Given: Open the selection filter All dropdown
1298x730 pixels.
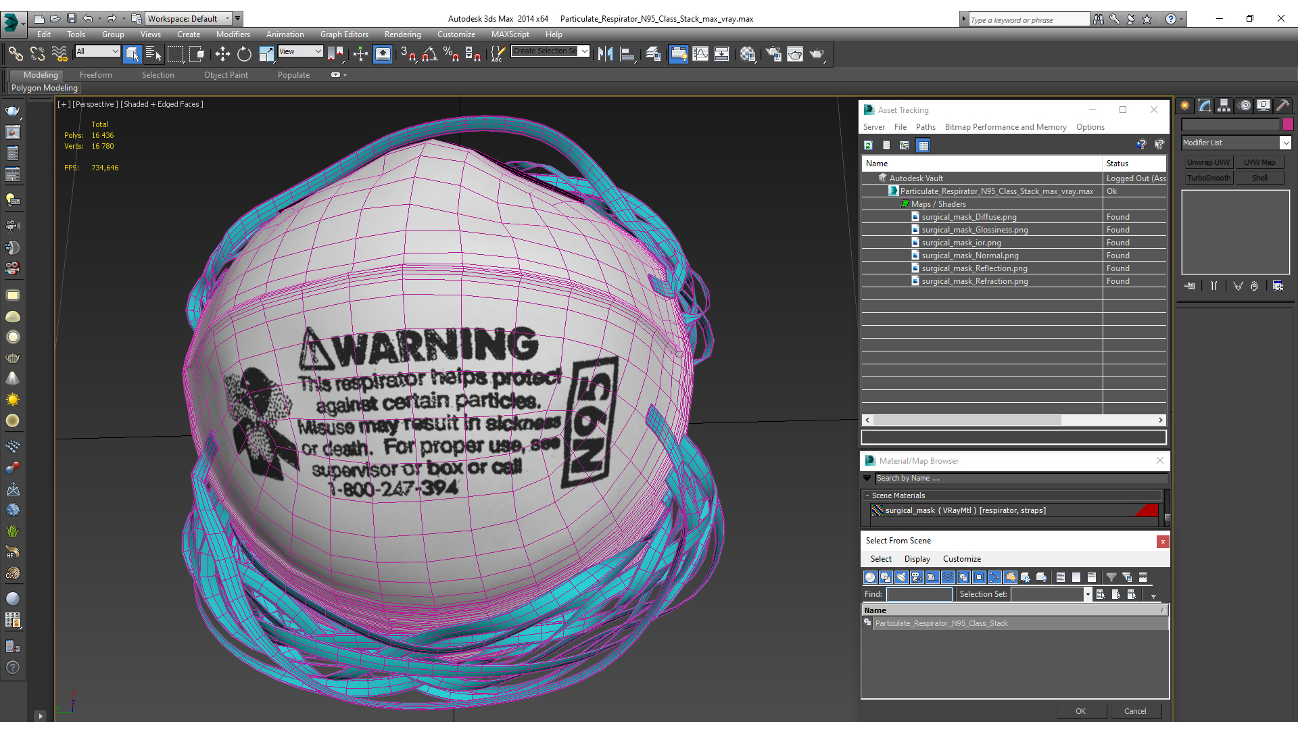Looking at the screenshot, I should (97, 51).
